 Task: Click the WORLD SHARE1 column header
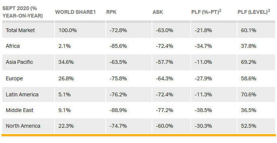click(75, 12)
